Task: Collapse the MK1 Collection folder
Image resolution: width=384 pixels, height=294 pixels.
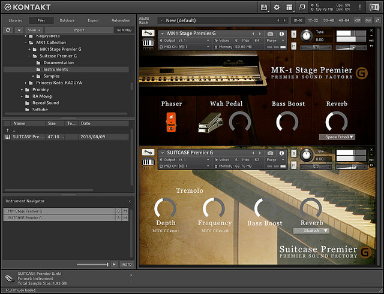Action: click(x=25, y=43)
